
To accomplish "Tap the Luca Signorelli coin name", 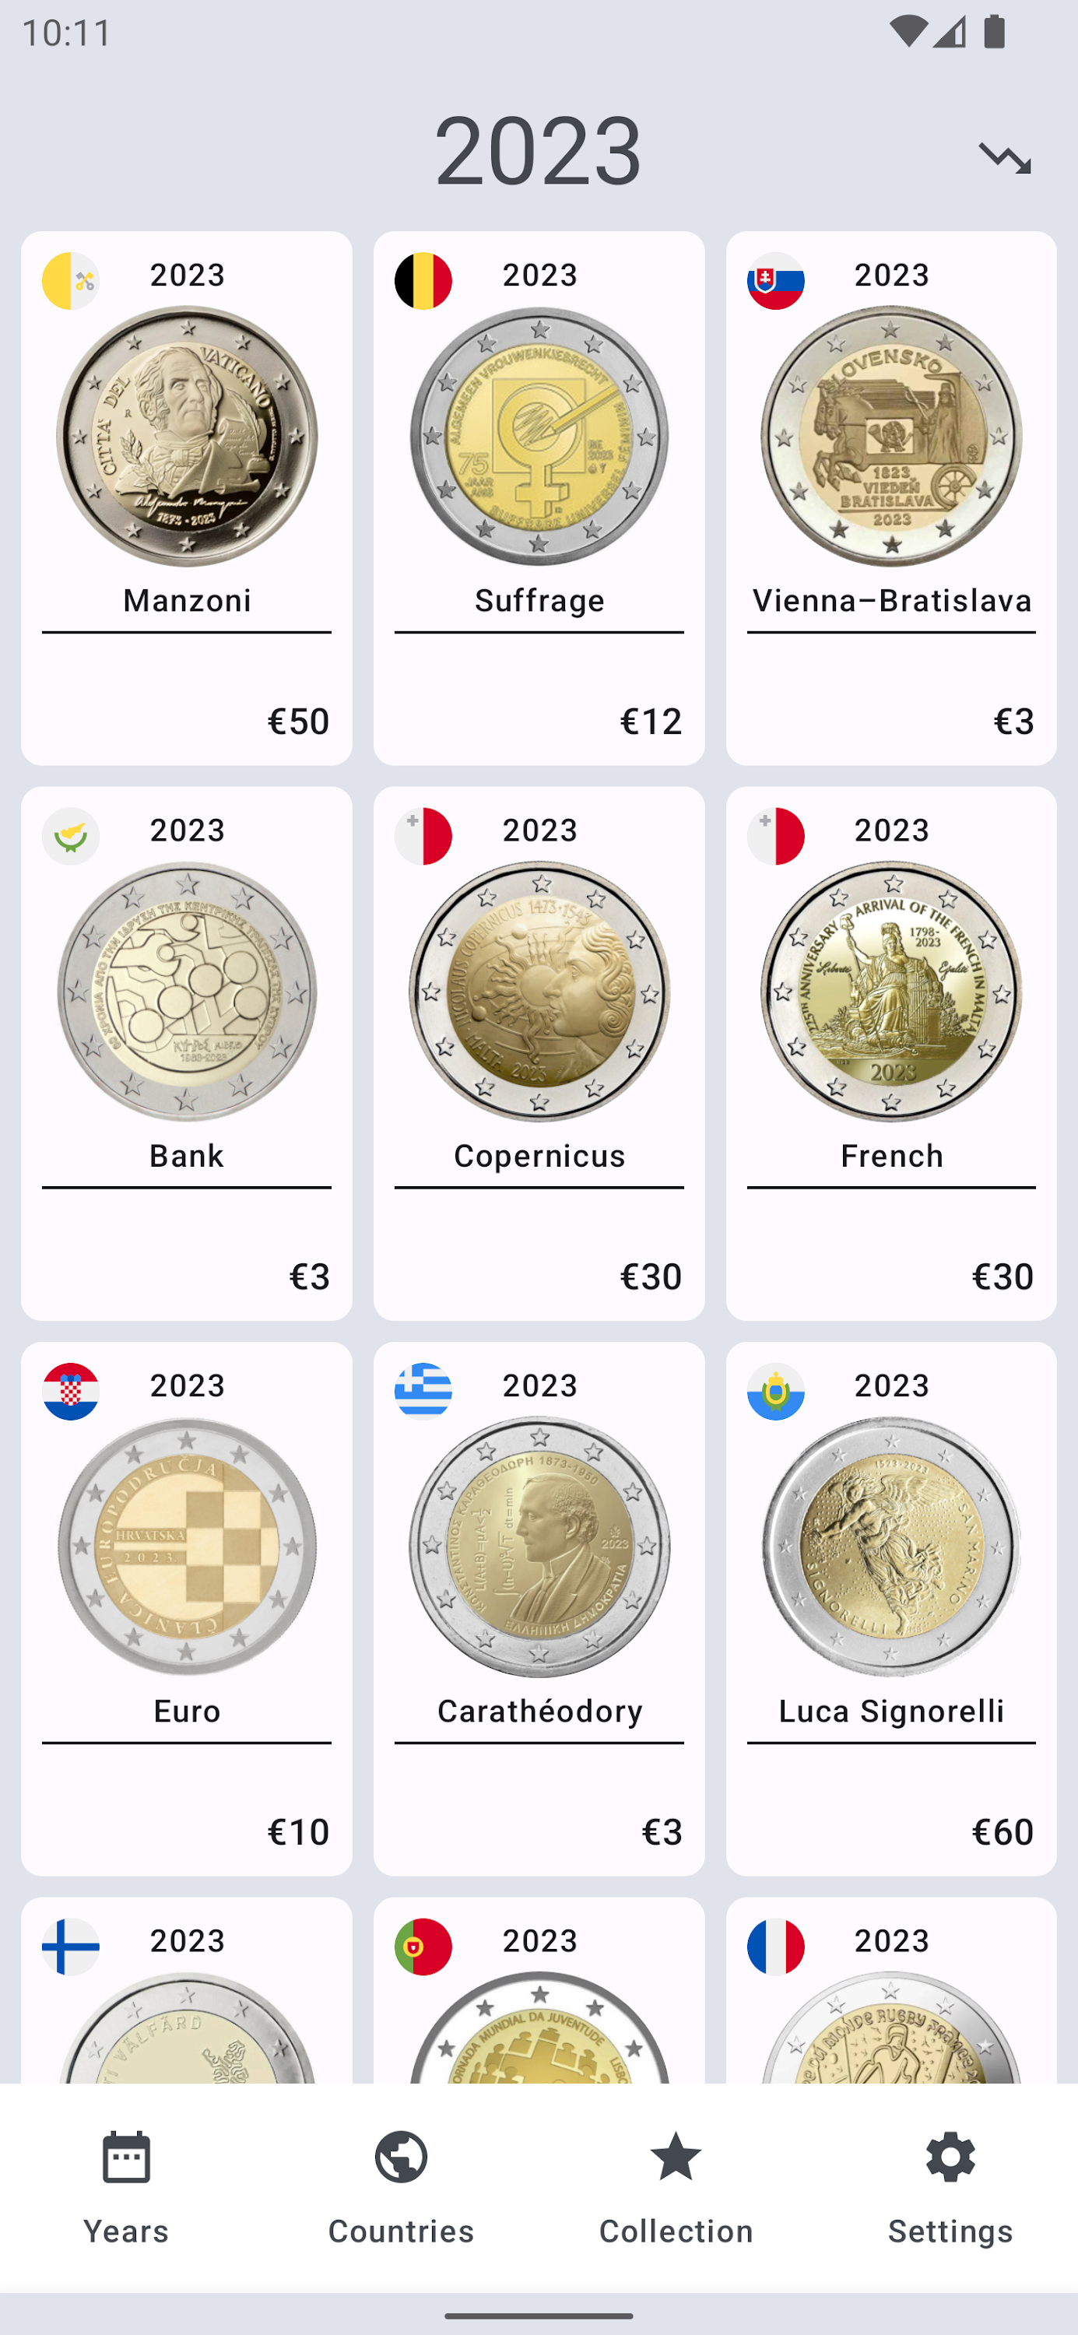I will pyautogui.click(x=891, y=1711).
